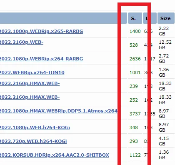The width and height of the screenshot is (175, 165).
Task: Click the 4.15 GB size value
Action: [164, 141]
